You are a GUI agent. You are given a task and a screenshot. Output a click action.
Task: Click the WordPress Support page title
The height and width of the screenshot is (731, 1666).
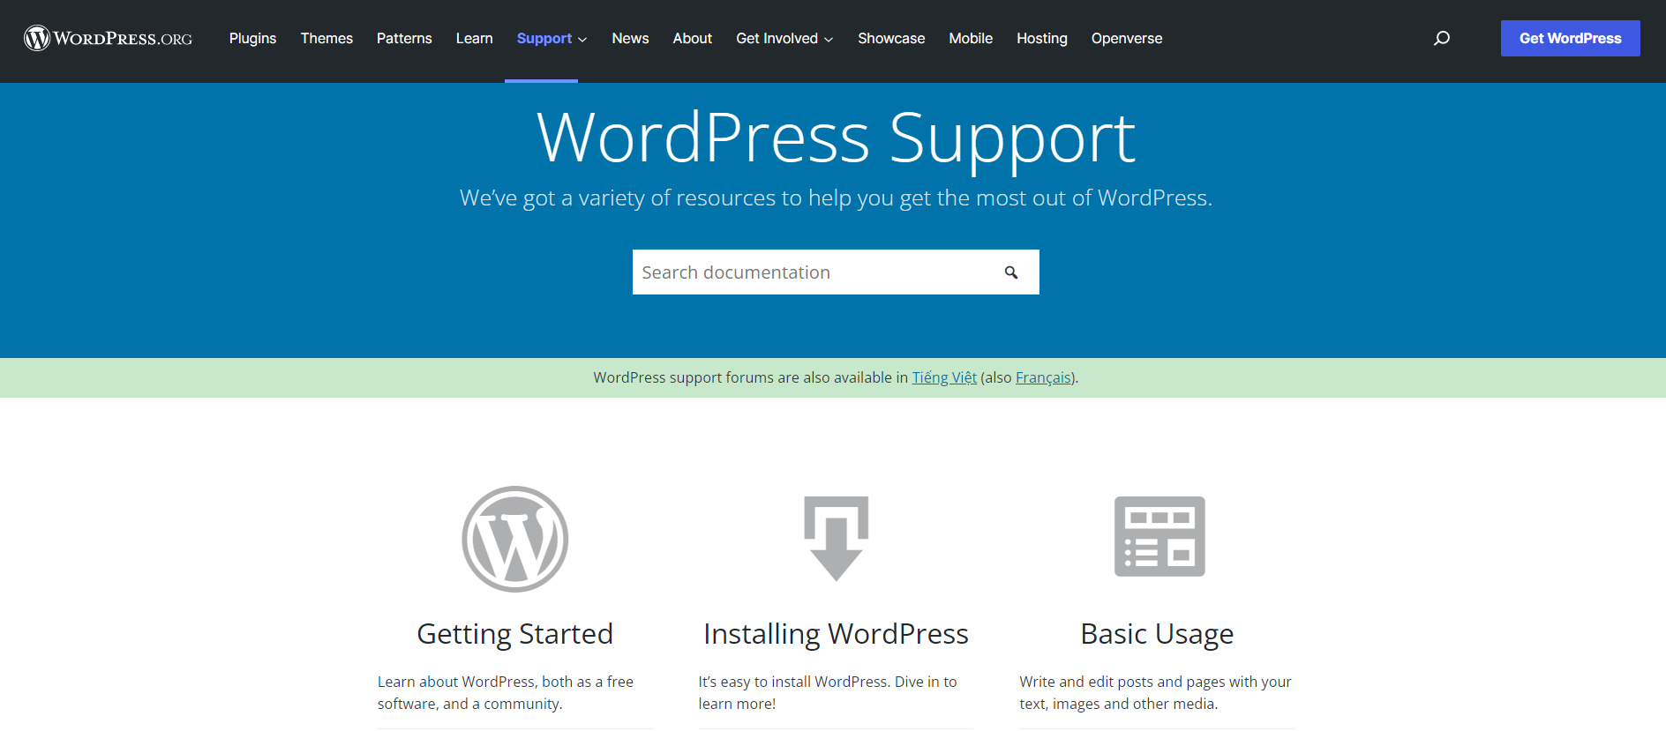click(836, 138)
